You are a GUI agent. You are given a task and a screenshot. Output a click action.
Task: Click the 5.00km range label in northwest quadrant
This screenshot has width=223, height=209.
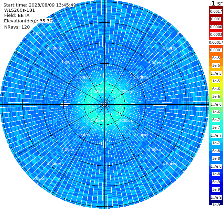click(39, 34)
